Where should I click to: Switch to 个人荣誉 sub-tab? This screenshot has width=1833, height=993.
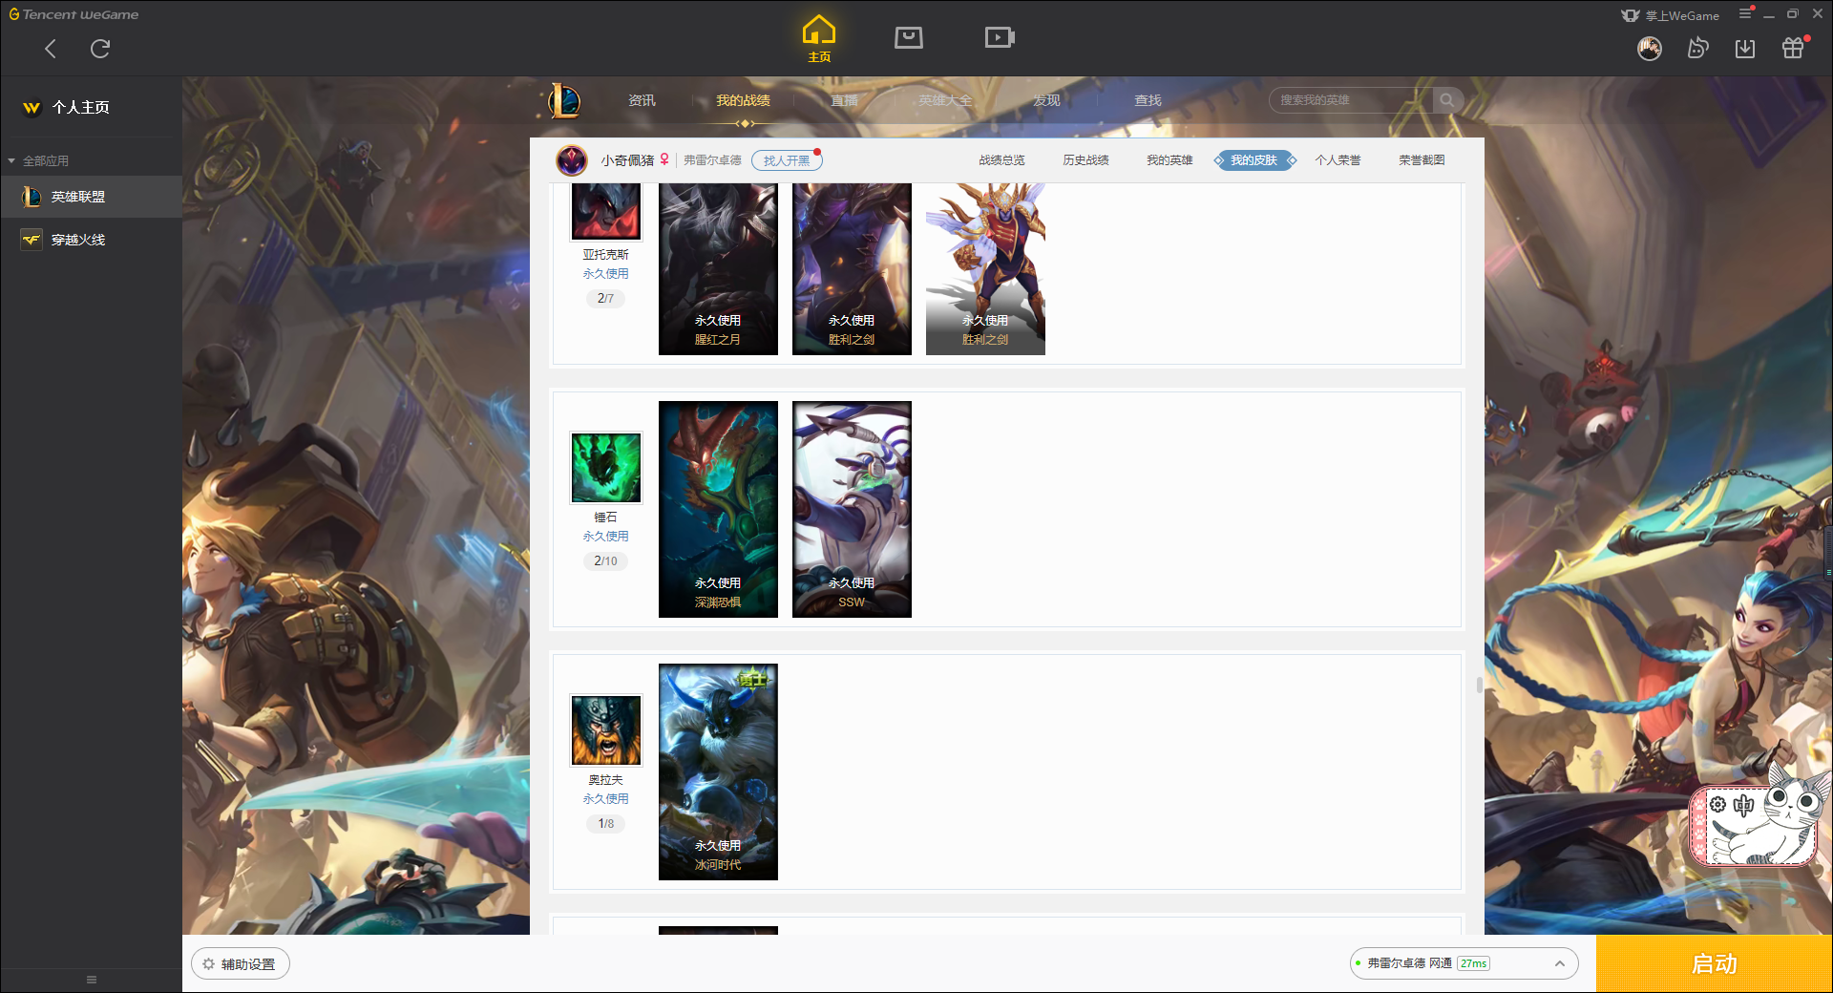[x=1338, y=160]
